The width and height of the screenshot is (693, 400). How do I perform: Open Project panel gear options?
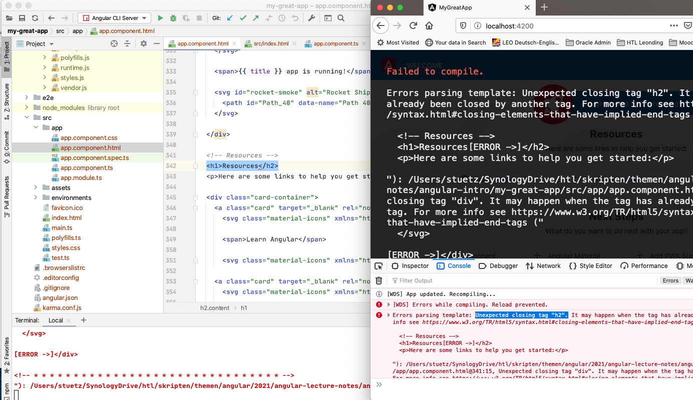point(144,43)
